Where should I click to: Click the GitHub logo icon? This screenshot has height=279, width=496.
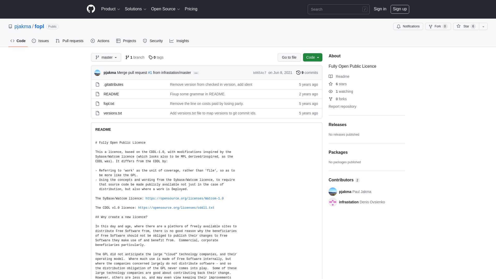pyautogui.click(x=91, y=9)
